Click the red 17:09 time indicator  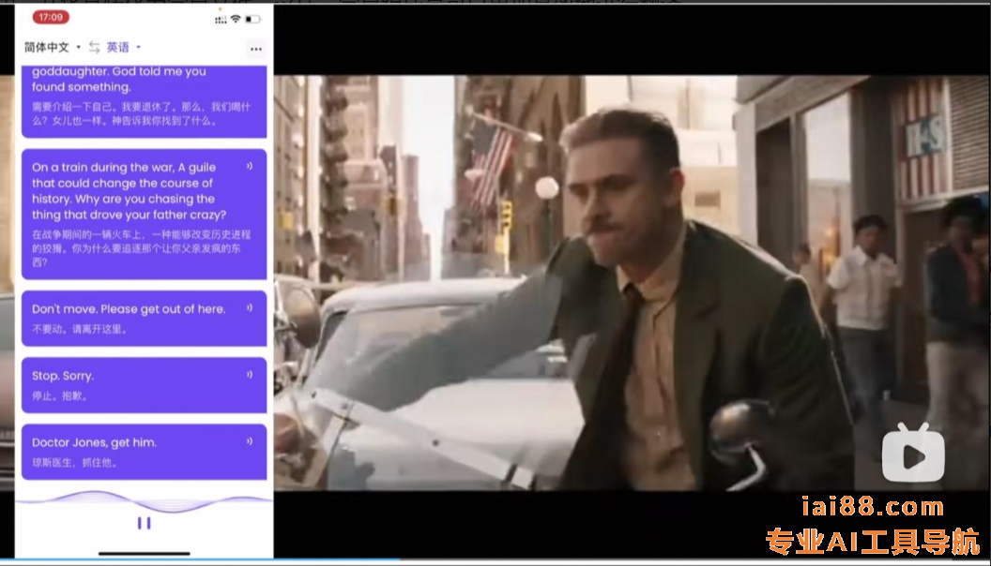(51, 17)
